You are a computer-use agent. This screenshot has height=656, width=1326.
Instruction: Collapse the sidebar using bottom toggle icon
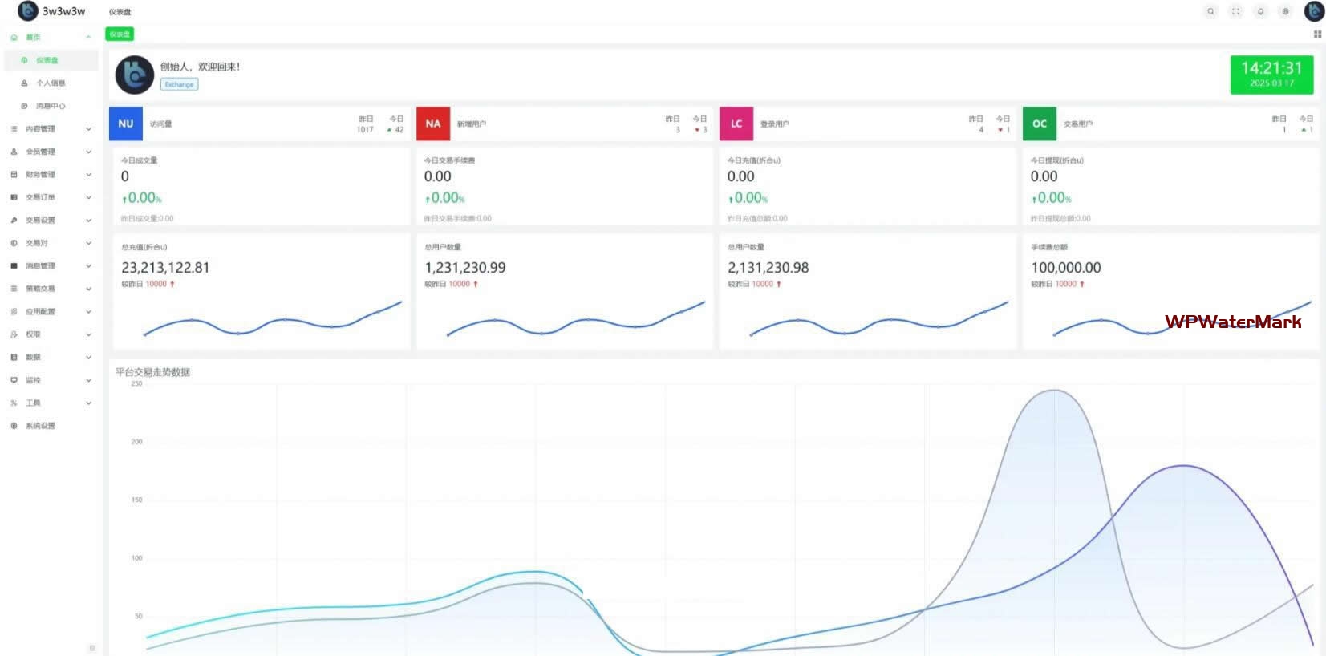tap(92, 648)
